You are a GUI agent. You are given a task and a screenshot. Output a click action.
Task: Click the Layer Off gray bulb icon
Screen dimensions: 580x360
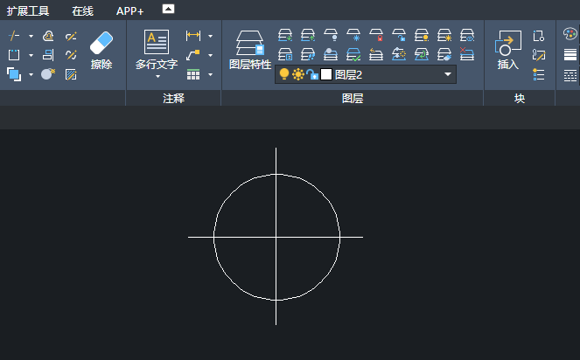tap(331, 35)
